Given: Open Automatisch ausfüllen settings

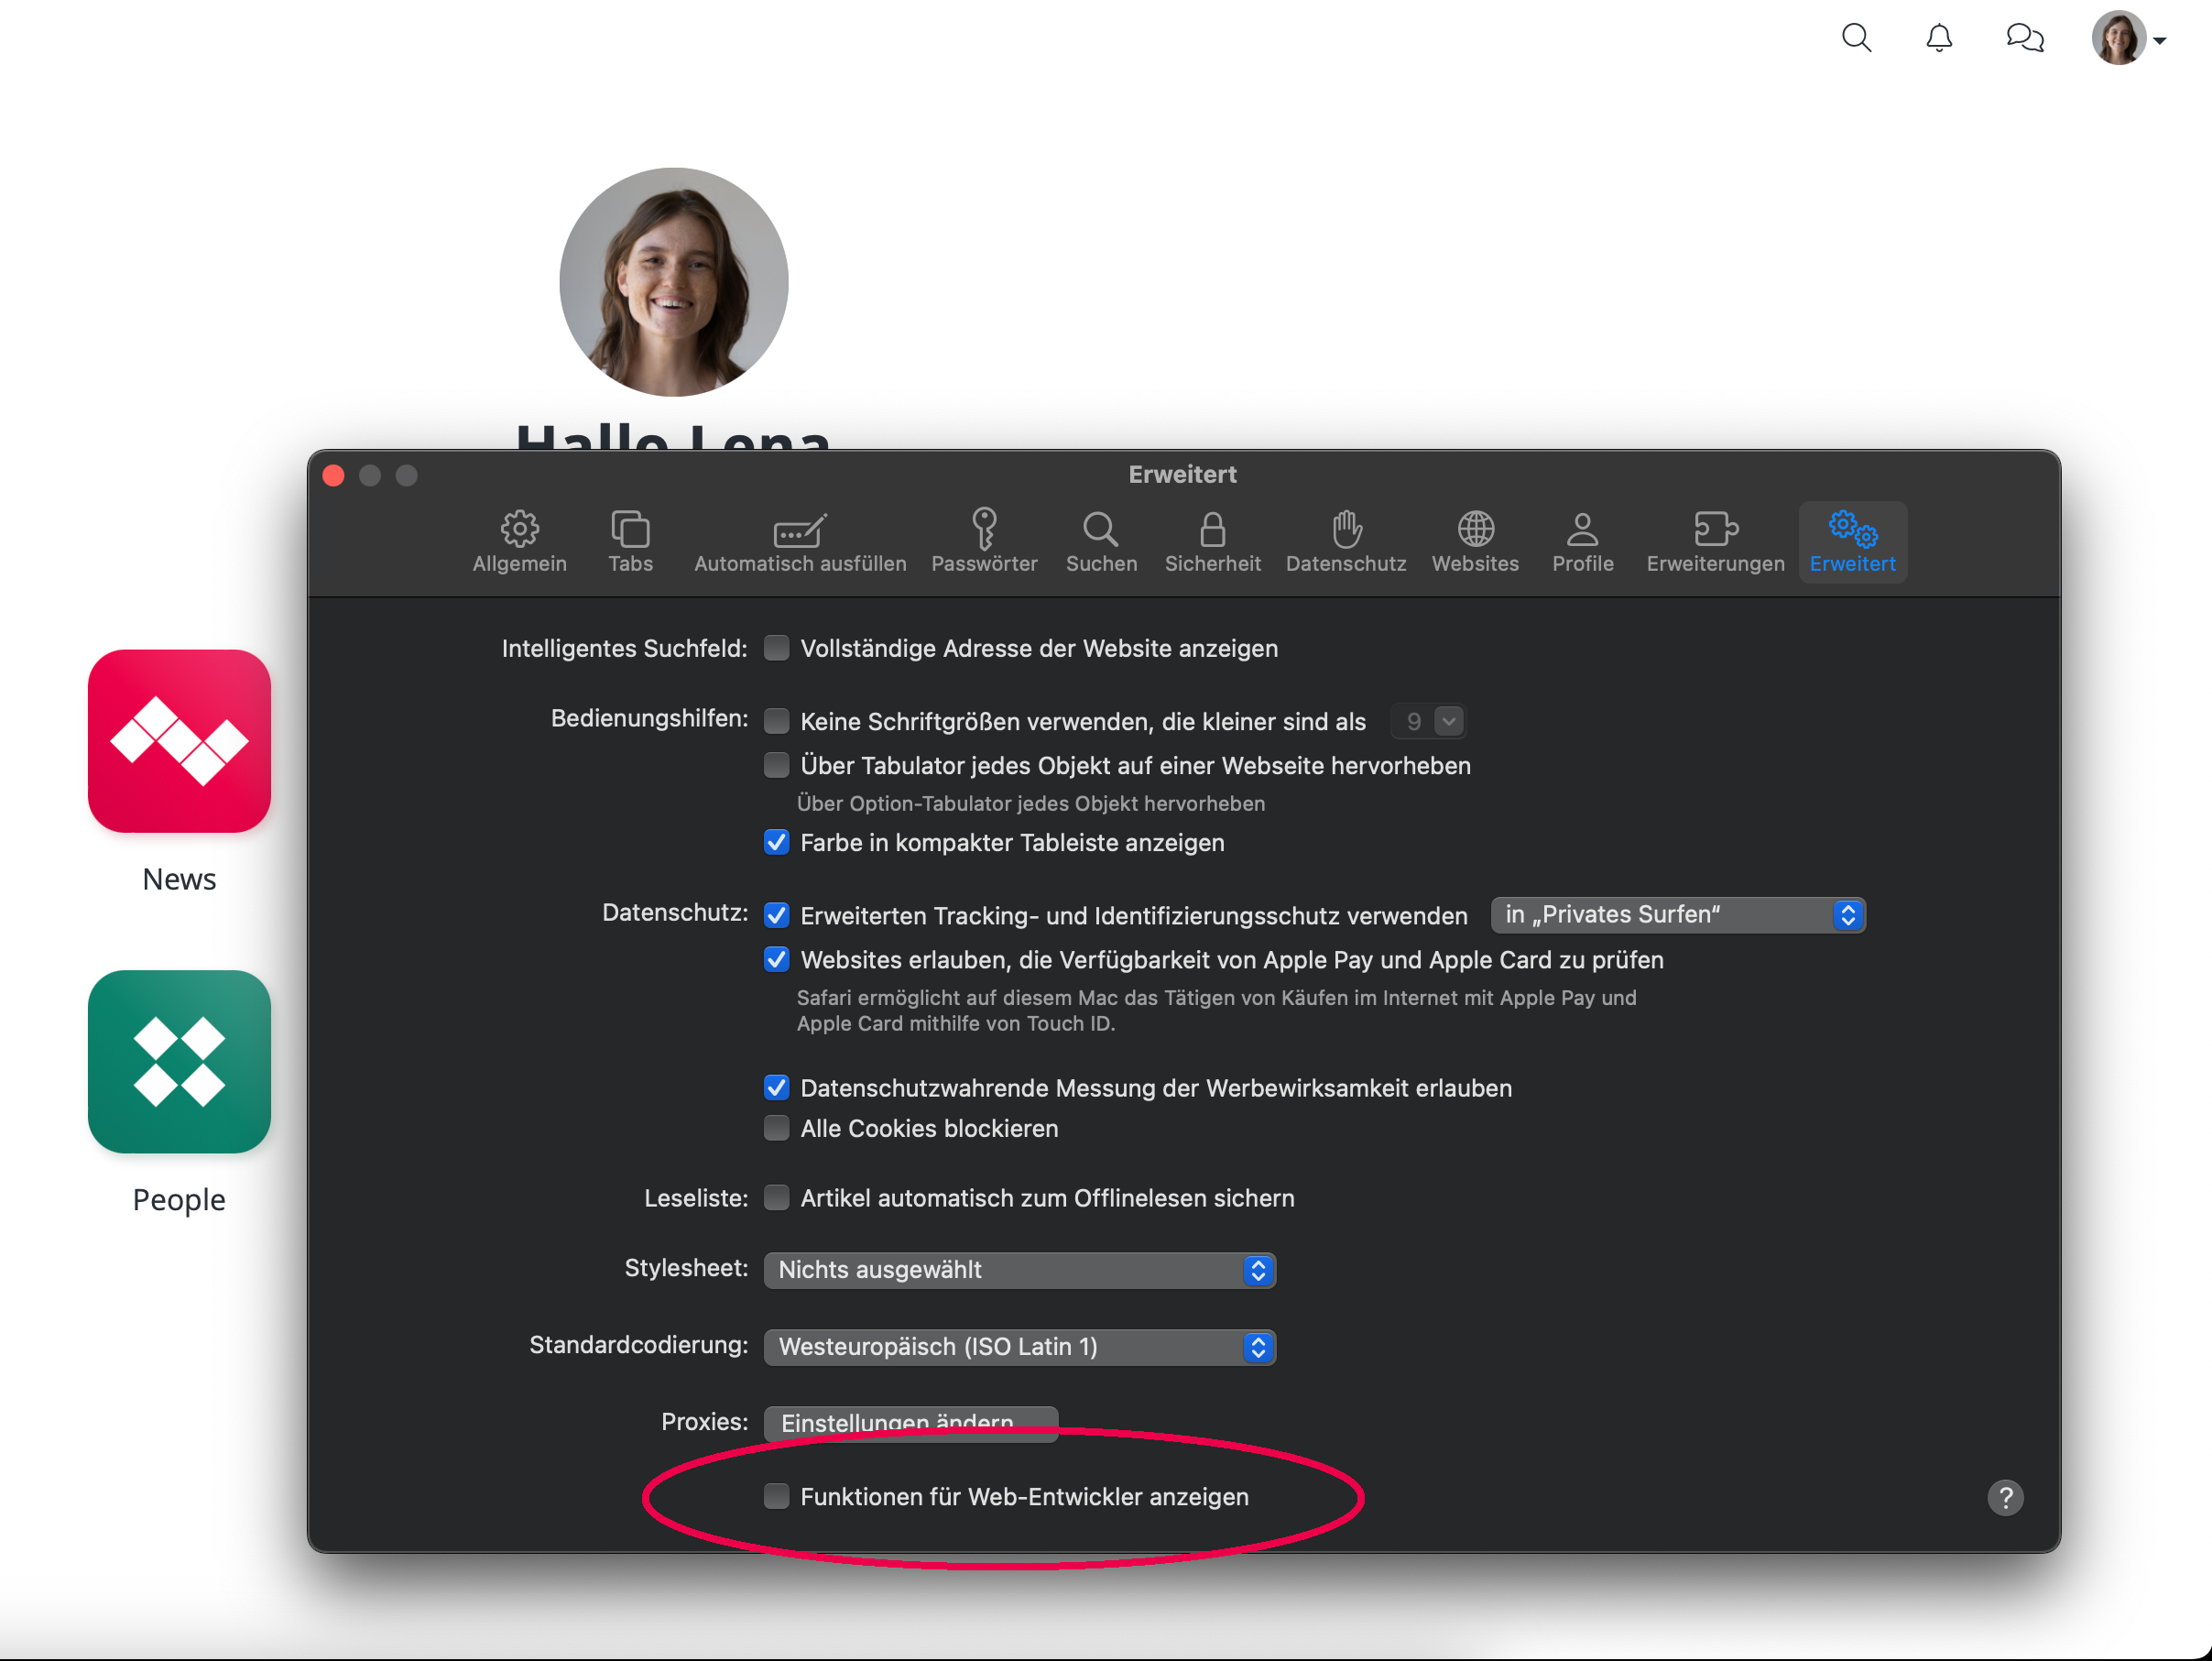Looking at the screenshot, I should 800,542.
